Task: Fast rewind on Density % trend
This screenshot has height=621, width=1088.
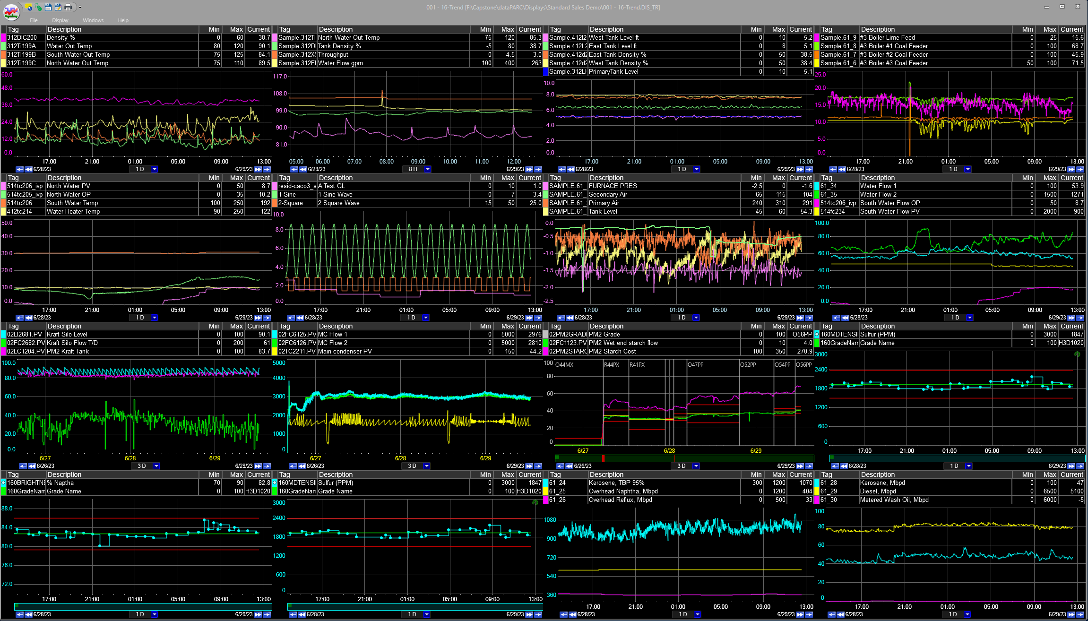Action: click(28, 169)
